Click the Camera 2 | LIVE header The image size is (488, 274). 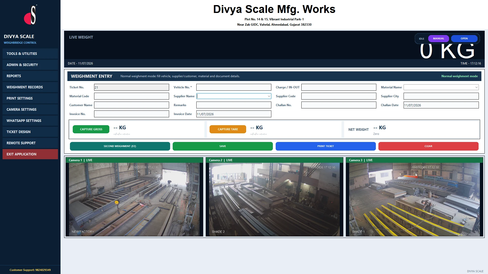(274, 160)
